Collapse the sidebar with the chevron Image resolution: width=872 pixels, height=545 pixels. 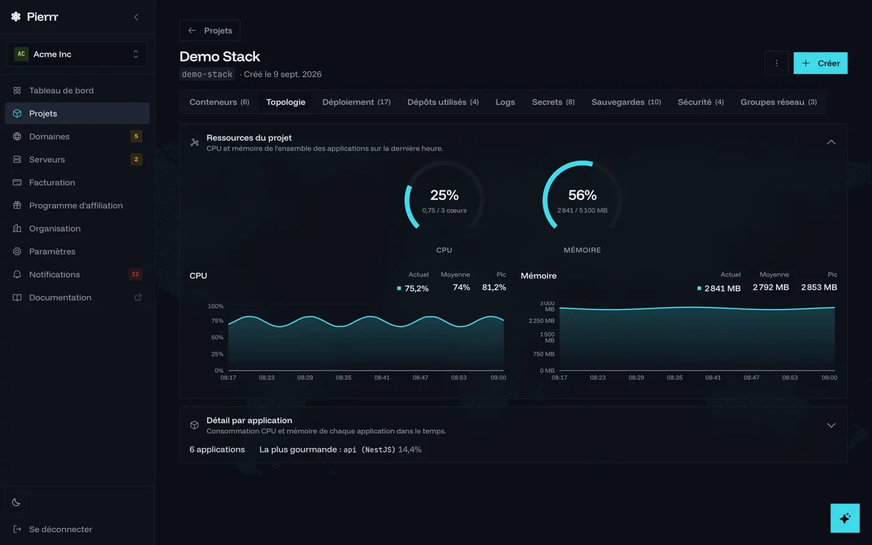coord(136,17)
